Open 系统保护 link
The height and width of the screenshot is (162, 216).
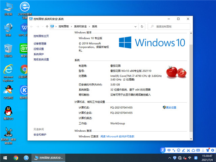coord(38,54)
